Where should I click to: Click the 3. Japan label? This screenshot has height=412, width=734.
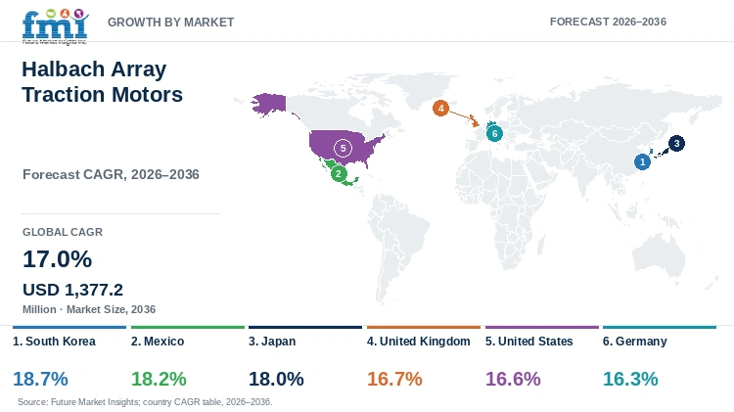[272, 342]
